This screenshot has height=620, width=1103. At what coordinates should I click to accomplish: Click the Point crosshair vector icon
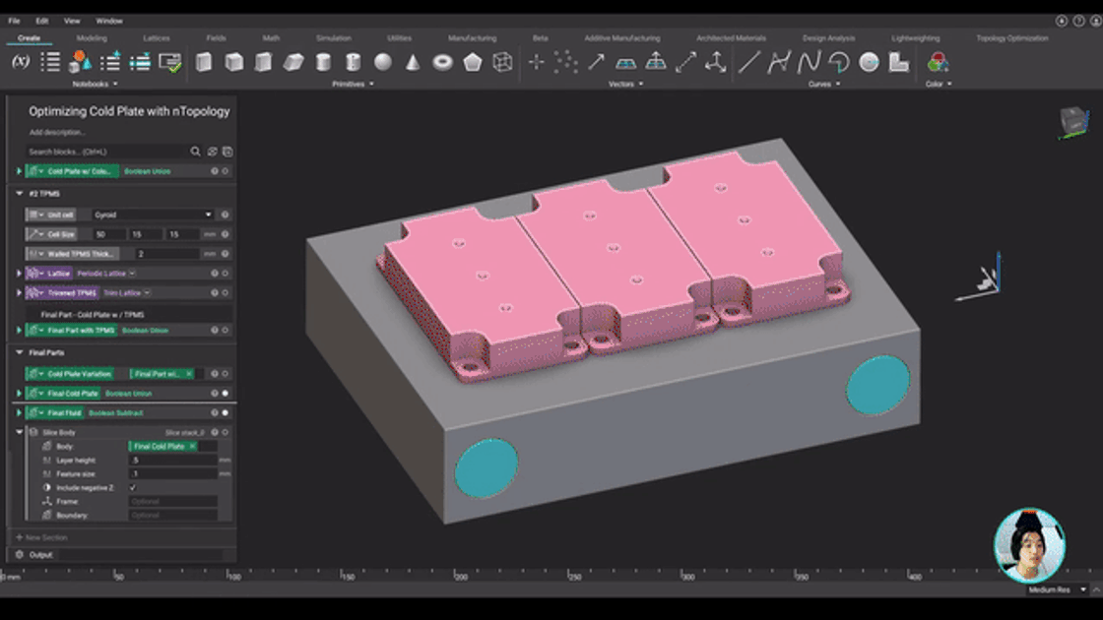pos(536,63)
